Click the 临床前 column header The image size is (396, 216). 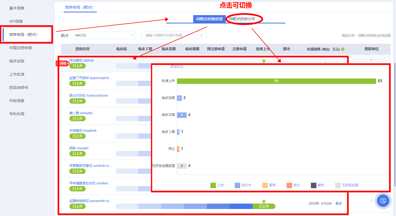coord(121,49)
